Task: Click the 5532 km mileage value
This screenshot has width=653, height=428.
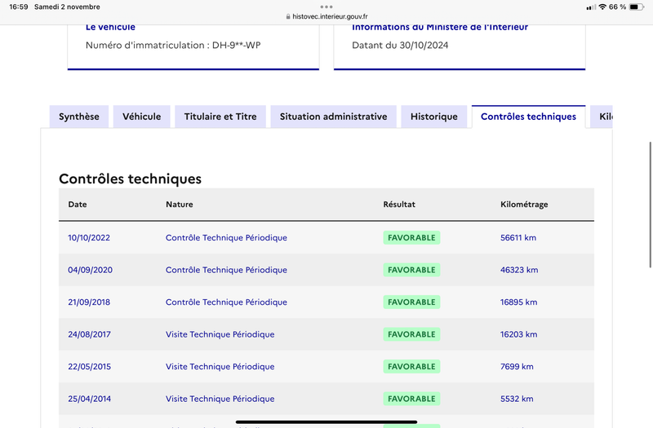Action: click(x=517, y=399)
